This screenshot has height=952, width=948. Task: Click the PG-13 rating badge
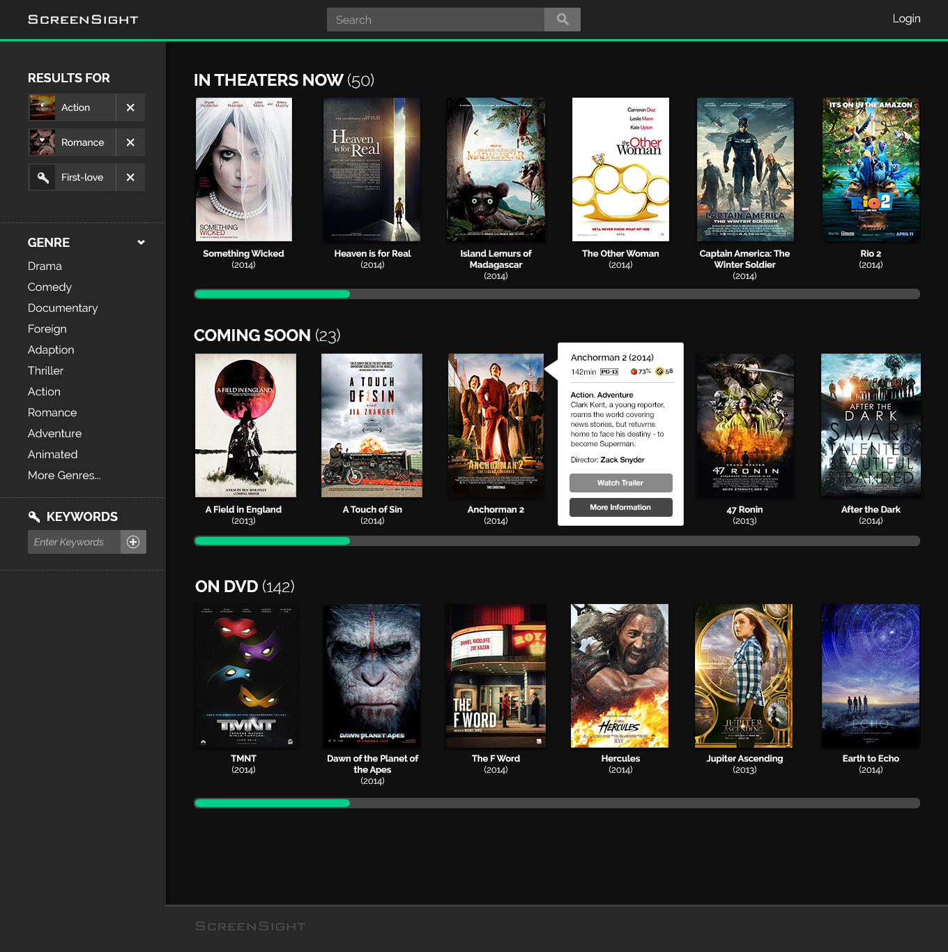click(609, 372)
